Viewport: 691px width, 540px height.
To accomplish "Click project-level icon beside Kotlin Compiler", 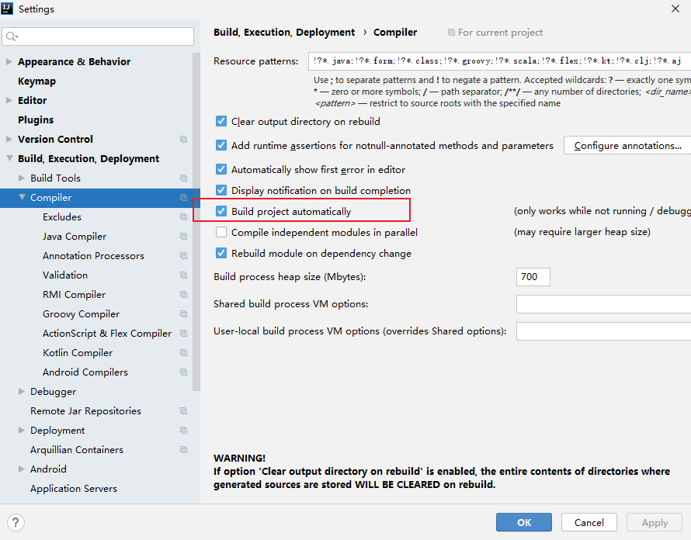I will pos(183,353).
